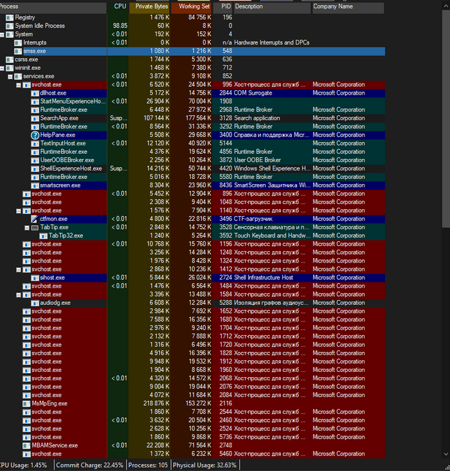Click the MBAMService.exe process icon
Viewport: 450px width, 471px height.
[26, 445]
